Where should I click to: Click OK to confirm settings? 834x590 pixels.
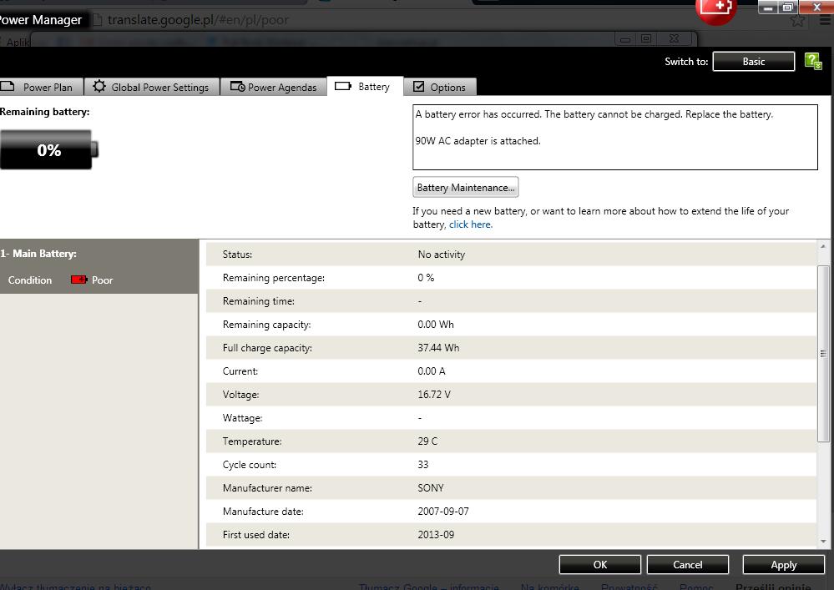(599, 564)
